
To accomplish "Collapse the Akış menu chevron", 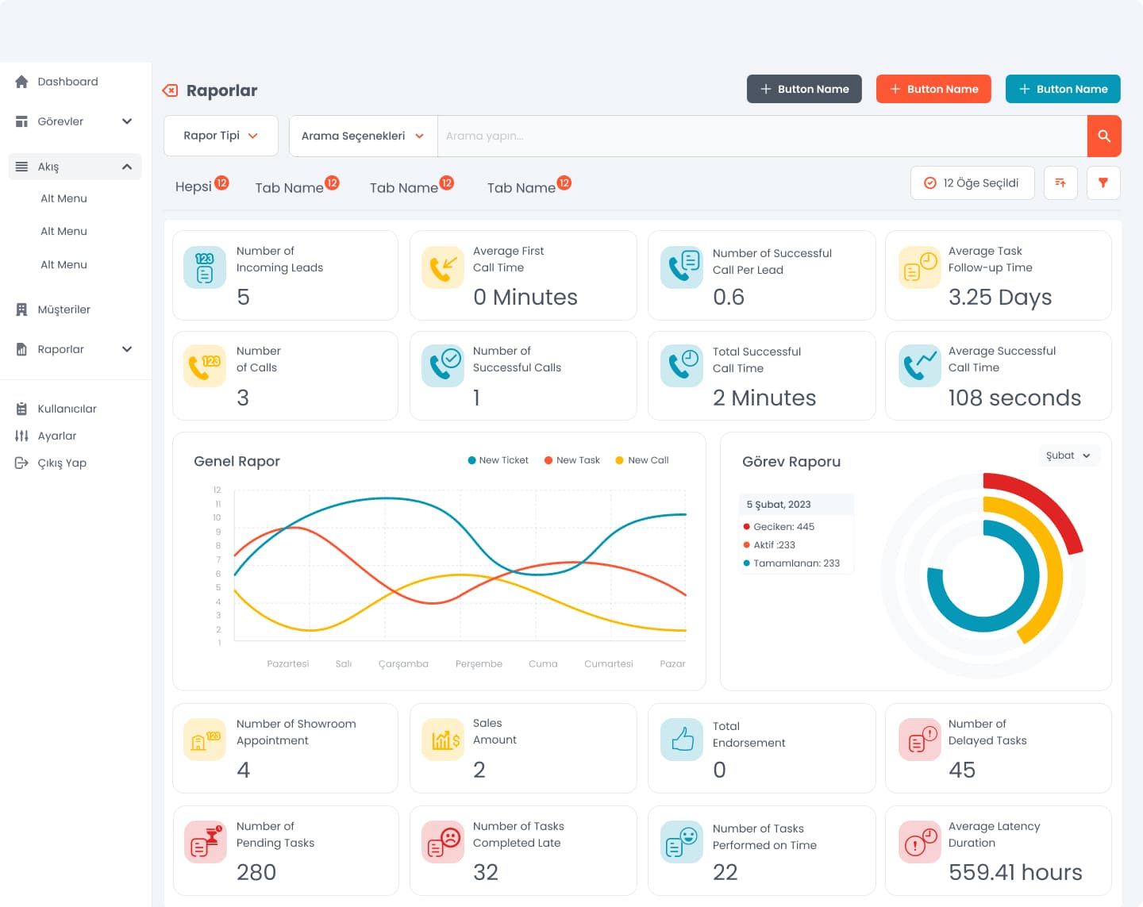I will (x=127, y=167).
